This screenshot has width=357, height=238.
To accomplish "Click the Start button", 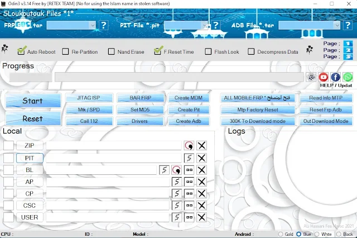I will pos(33,101).
